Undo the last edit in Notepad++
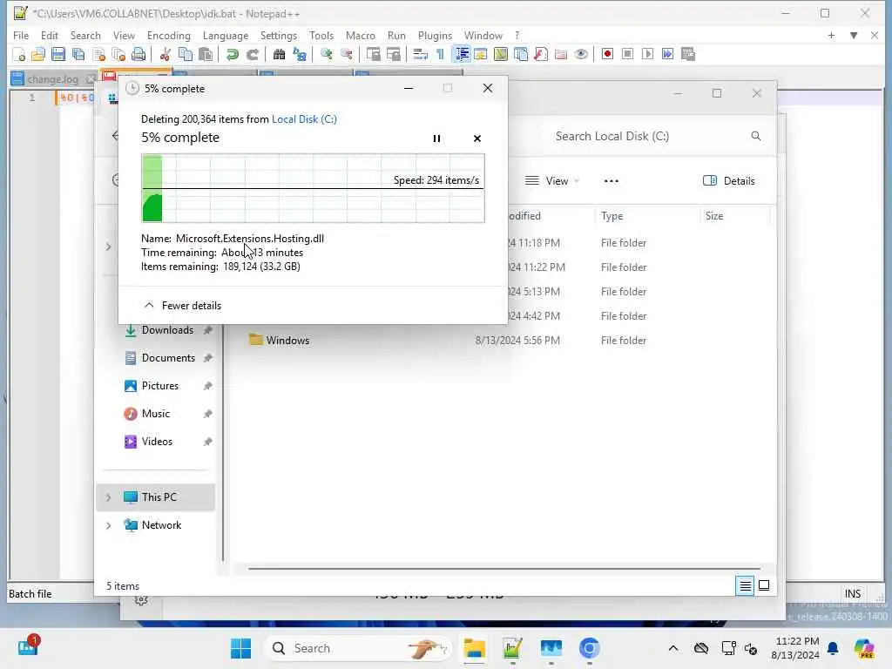Screen dimensions: 892x669 (232, 54)
